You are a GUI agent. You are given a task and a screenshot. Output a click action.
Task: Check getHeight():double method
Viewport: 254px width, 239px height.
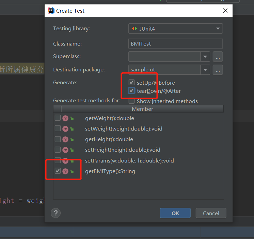pos(58,139)
